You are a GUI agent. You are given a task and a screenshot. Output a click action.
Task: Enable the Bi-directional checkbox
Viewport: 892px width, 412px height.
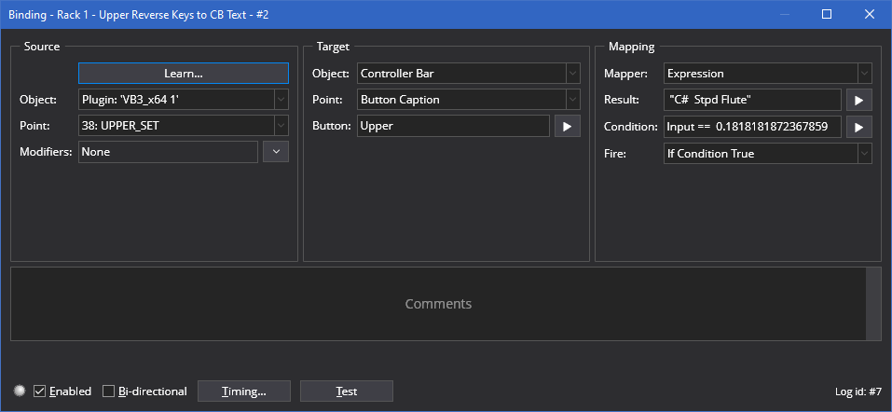pos(109,391)
